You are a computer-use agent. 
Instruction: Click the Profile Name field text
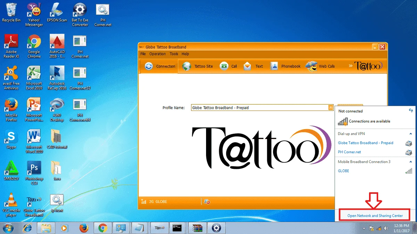coord(220,108)
